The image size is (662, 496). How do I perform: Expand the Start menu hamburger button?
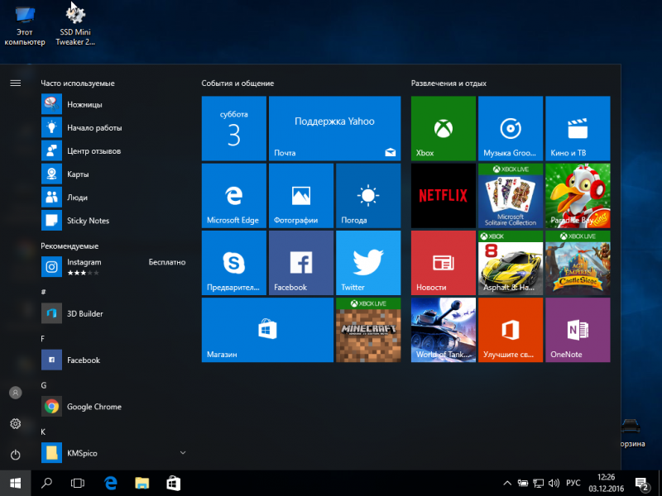tap(15, 83)
